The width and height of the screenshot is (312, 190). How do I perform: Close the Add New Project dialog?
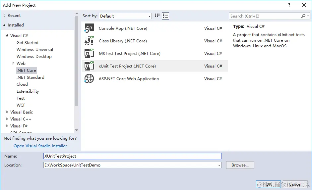click(304, 5)
